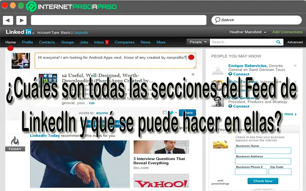Click the Share button
The width and height of the screenshot is (306, 191).
coord(187,113)
